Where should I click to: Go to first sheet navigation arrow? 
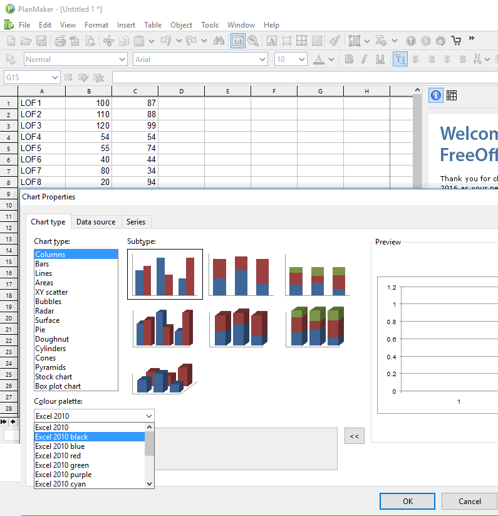coord(4,421)
